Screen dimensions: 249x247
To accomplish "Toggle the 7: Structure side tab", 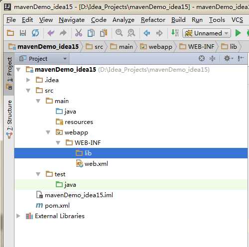I will 9,119.
